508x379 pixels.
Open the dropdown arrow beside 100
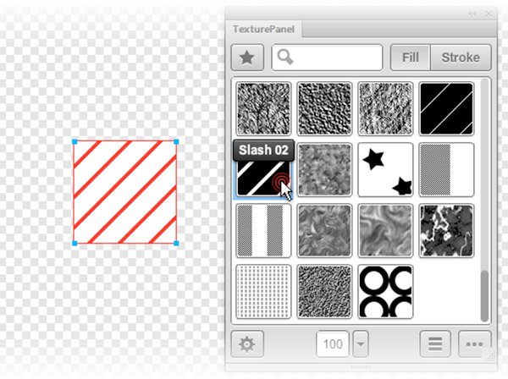point(361,343)
